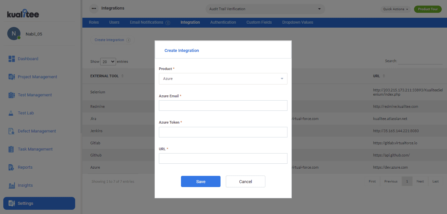Screen dimensions: 447x214
Task: Open the Audit Trail Verification project dropdown
Action: [x=265, y=9]
